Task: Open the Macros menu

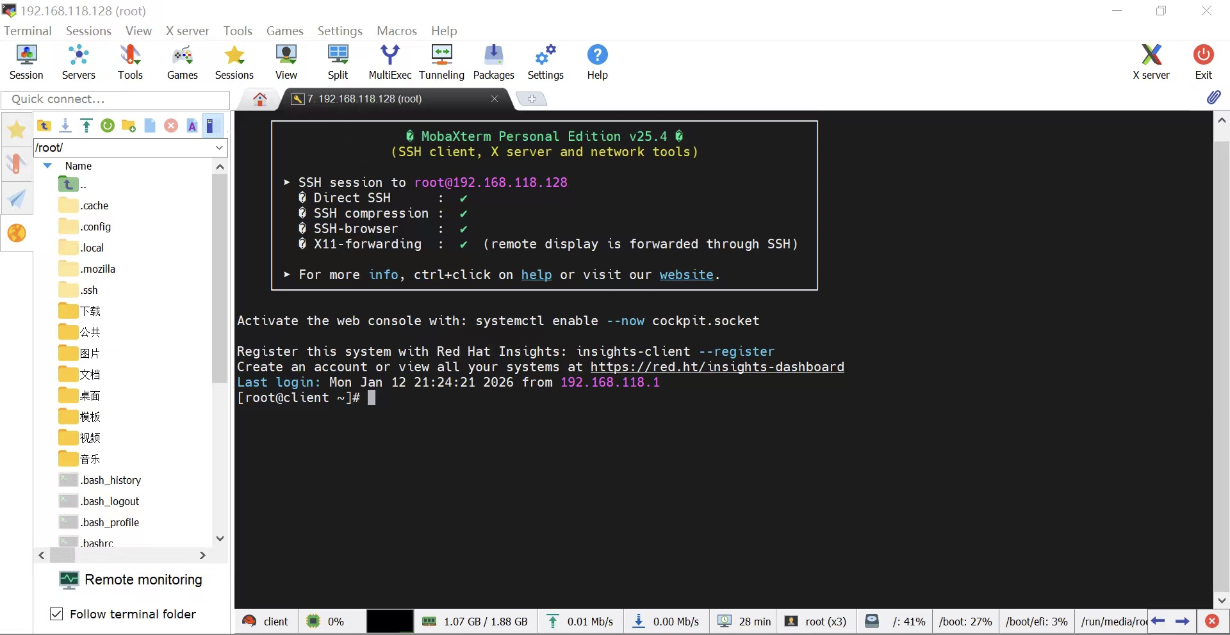Action: coord(396,31)
